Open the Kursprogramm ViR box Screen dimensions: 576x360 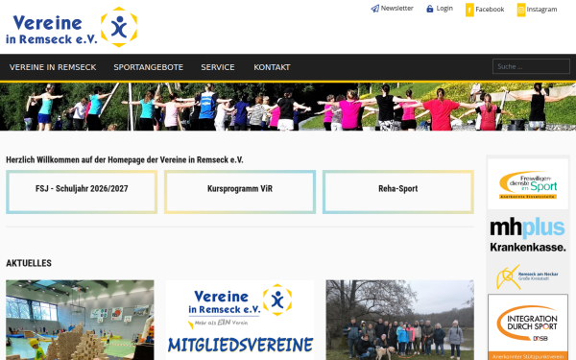[240, 192]
